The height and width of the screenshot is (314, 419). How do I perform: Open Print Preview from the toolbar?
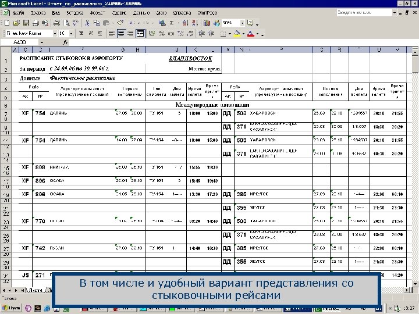[67, 23]
